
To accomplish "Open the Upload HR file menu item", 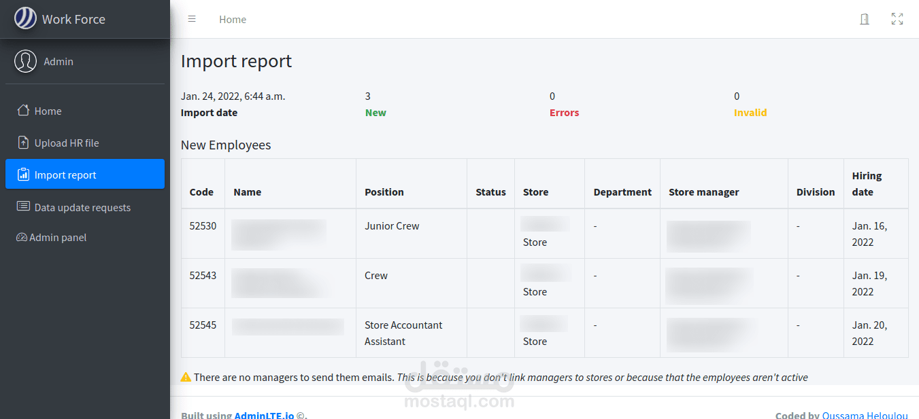I will click(x=67, y=143).
